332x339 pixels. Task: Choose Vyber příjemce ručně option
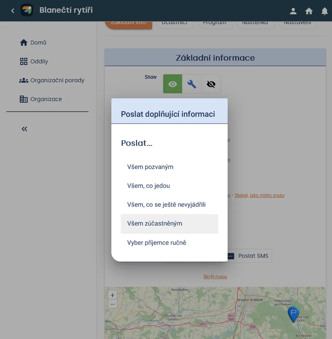click(169, 243)
